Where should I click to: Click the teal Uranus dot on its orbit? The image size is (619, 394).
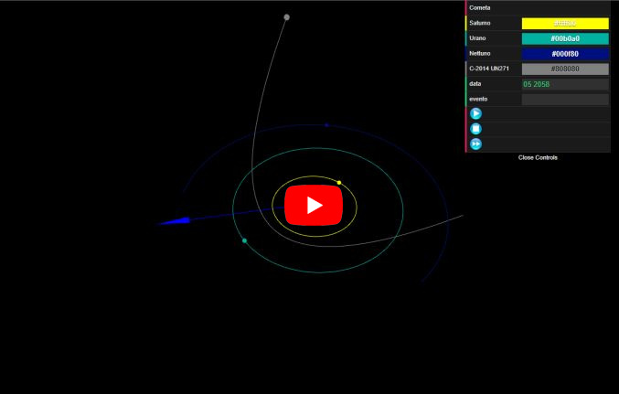tap(244, 240)
